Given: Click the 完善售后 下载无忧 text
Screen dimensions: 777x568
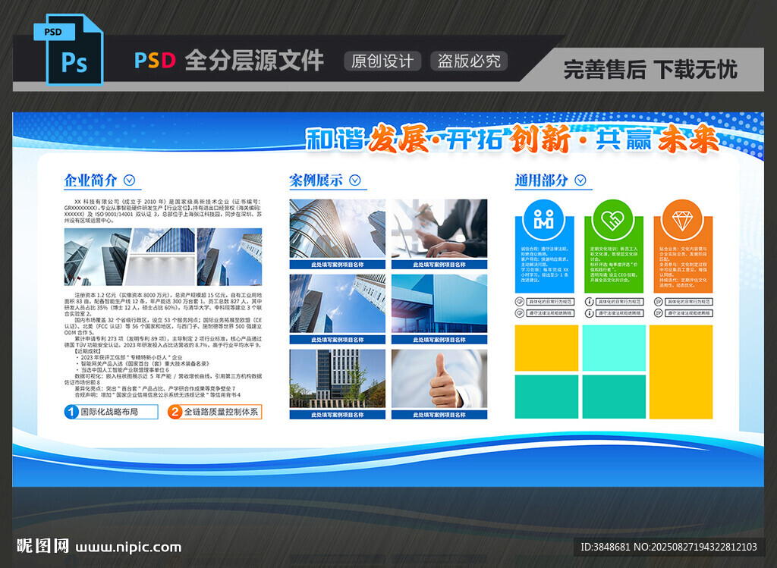Looking at the screenshot, I should (650, 69).
